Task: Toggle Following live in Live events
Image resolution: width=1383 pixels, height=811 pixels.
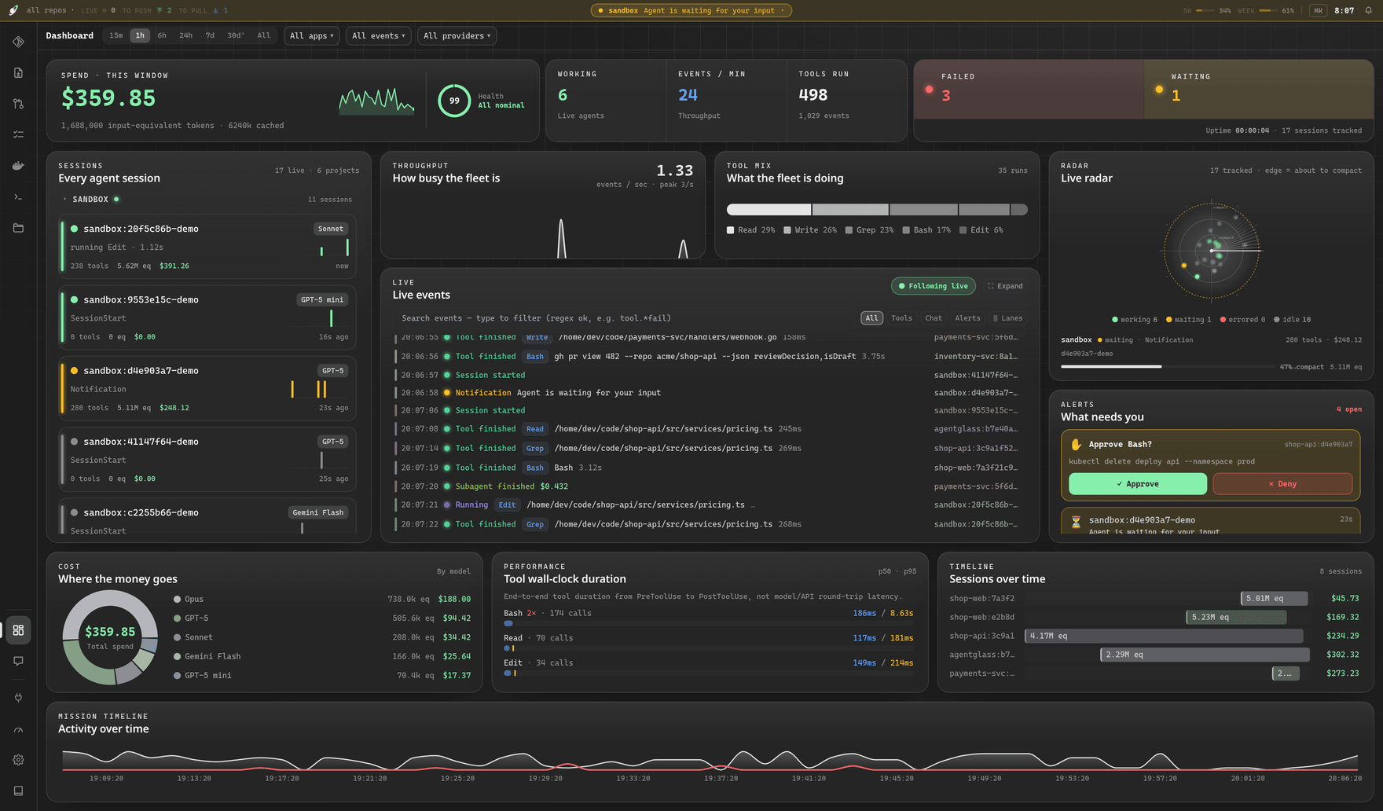Action: [934, 286]
